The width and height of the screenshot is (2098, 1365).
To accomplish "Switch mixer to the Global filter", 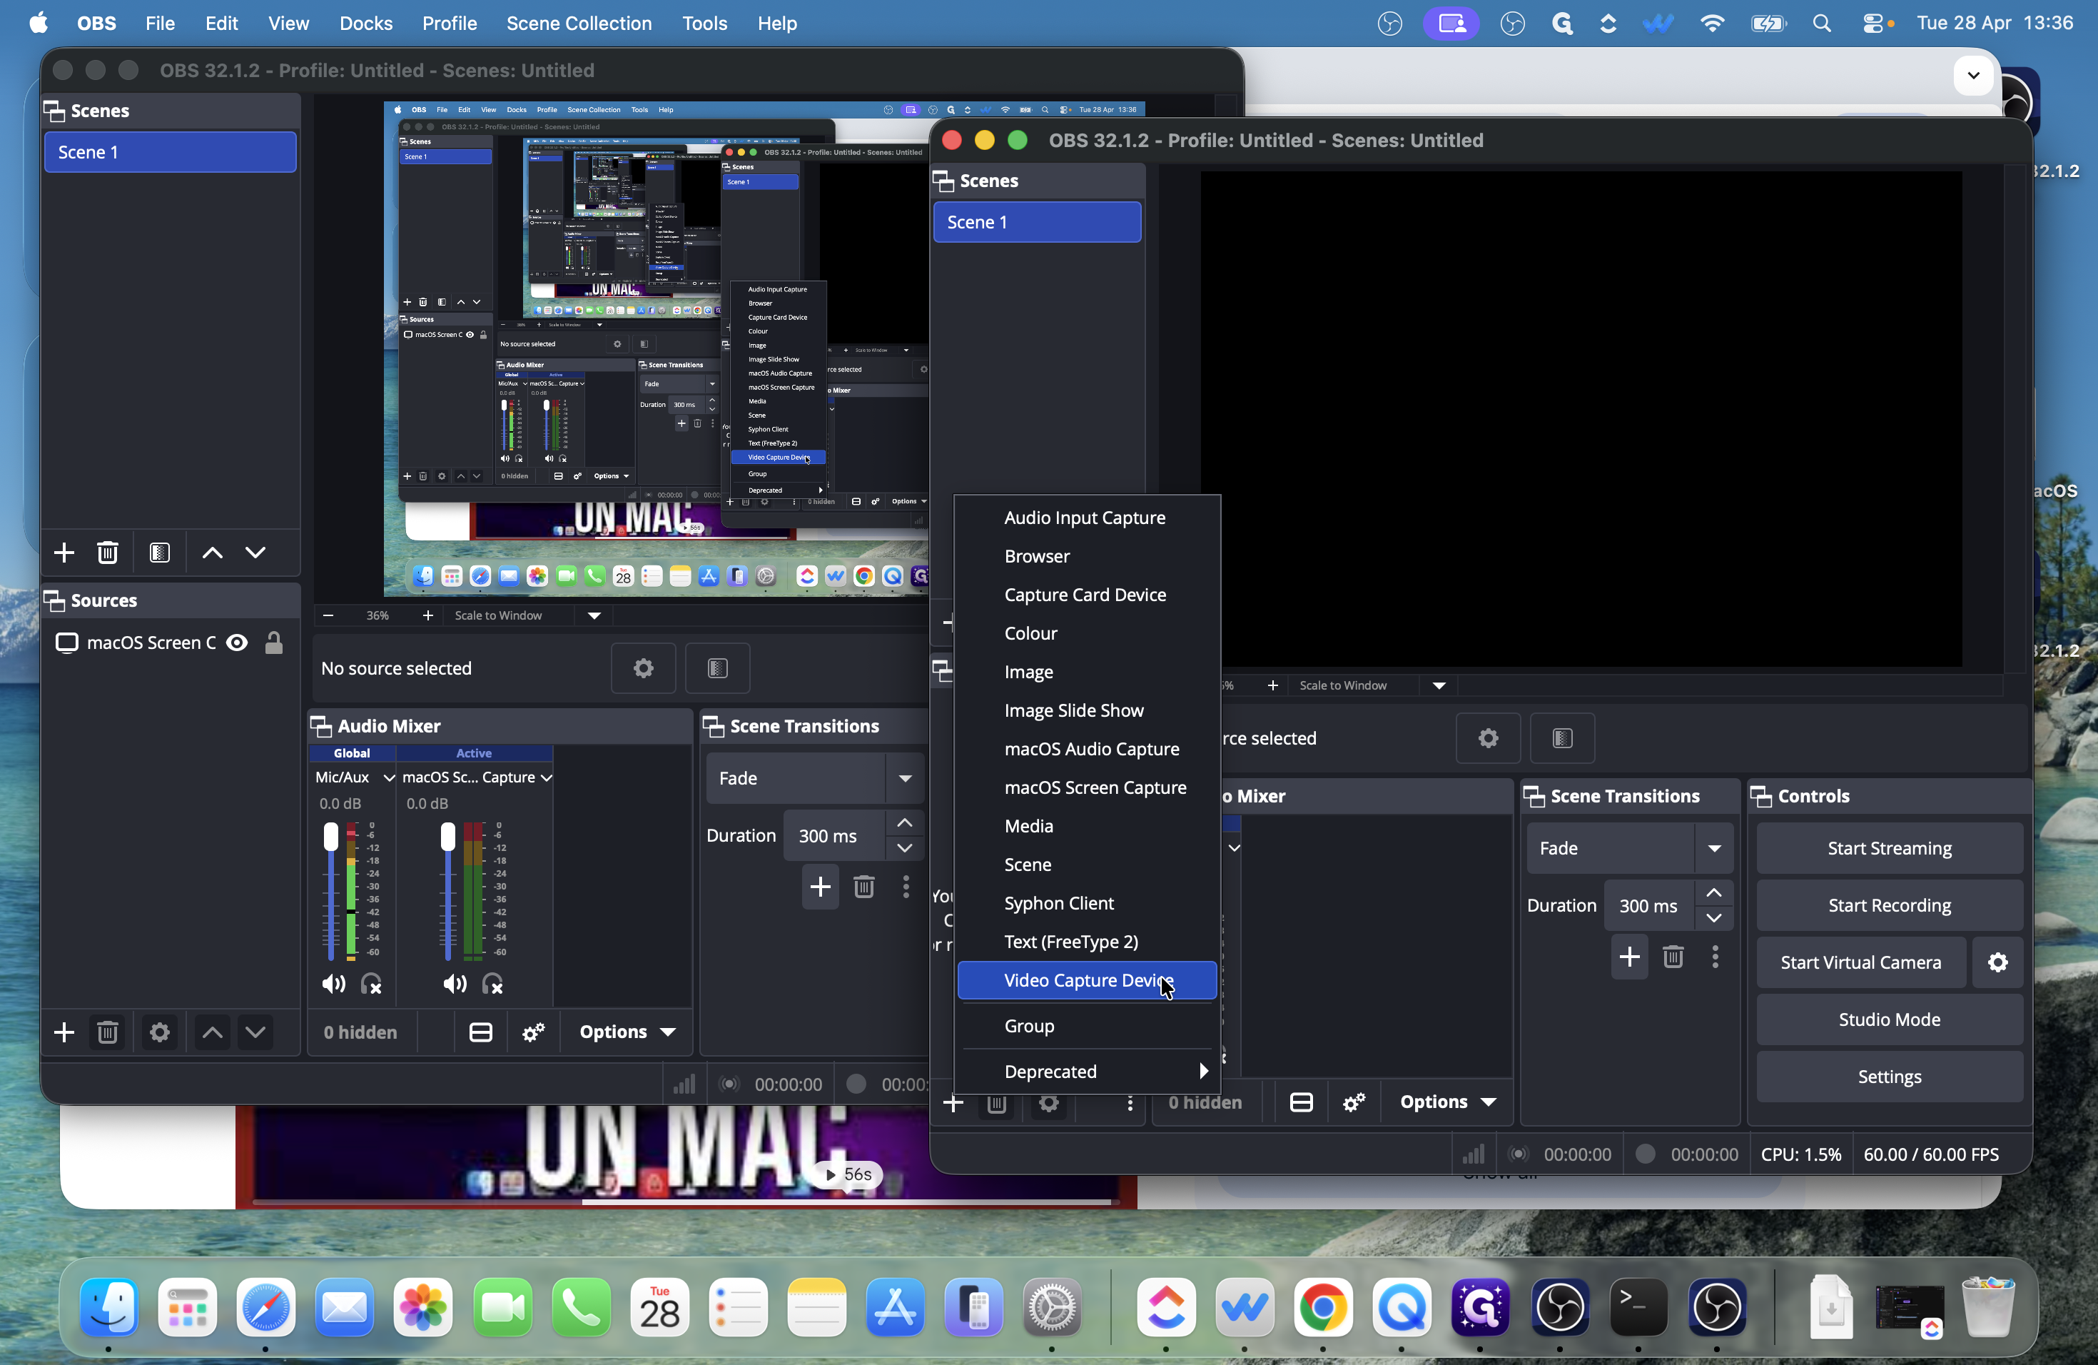I will (x=352, y=753).
